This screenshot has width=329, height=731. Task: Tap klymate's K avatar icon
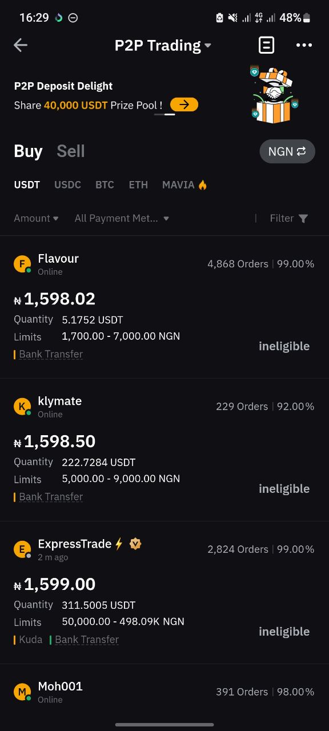click(22, 407)
